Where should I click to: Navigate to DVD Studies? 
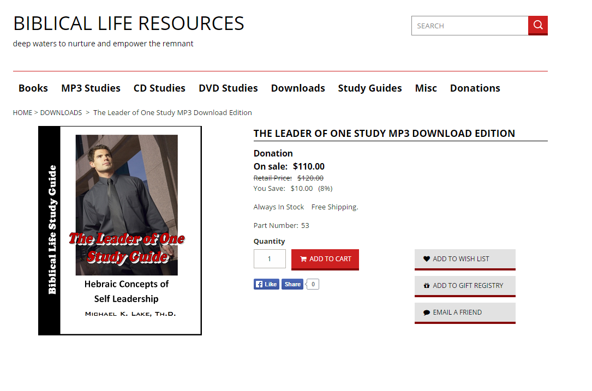[x=228, y=88]
